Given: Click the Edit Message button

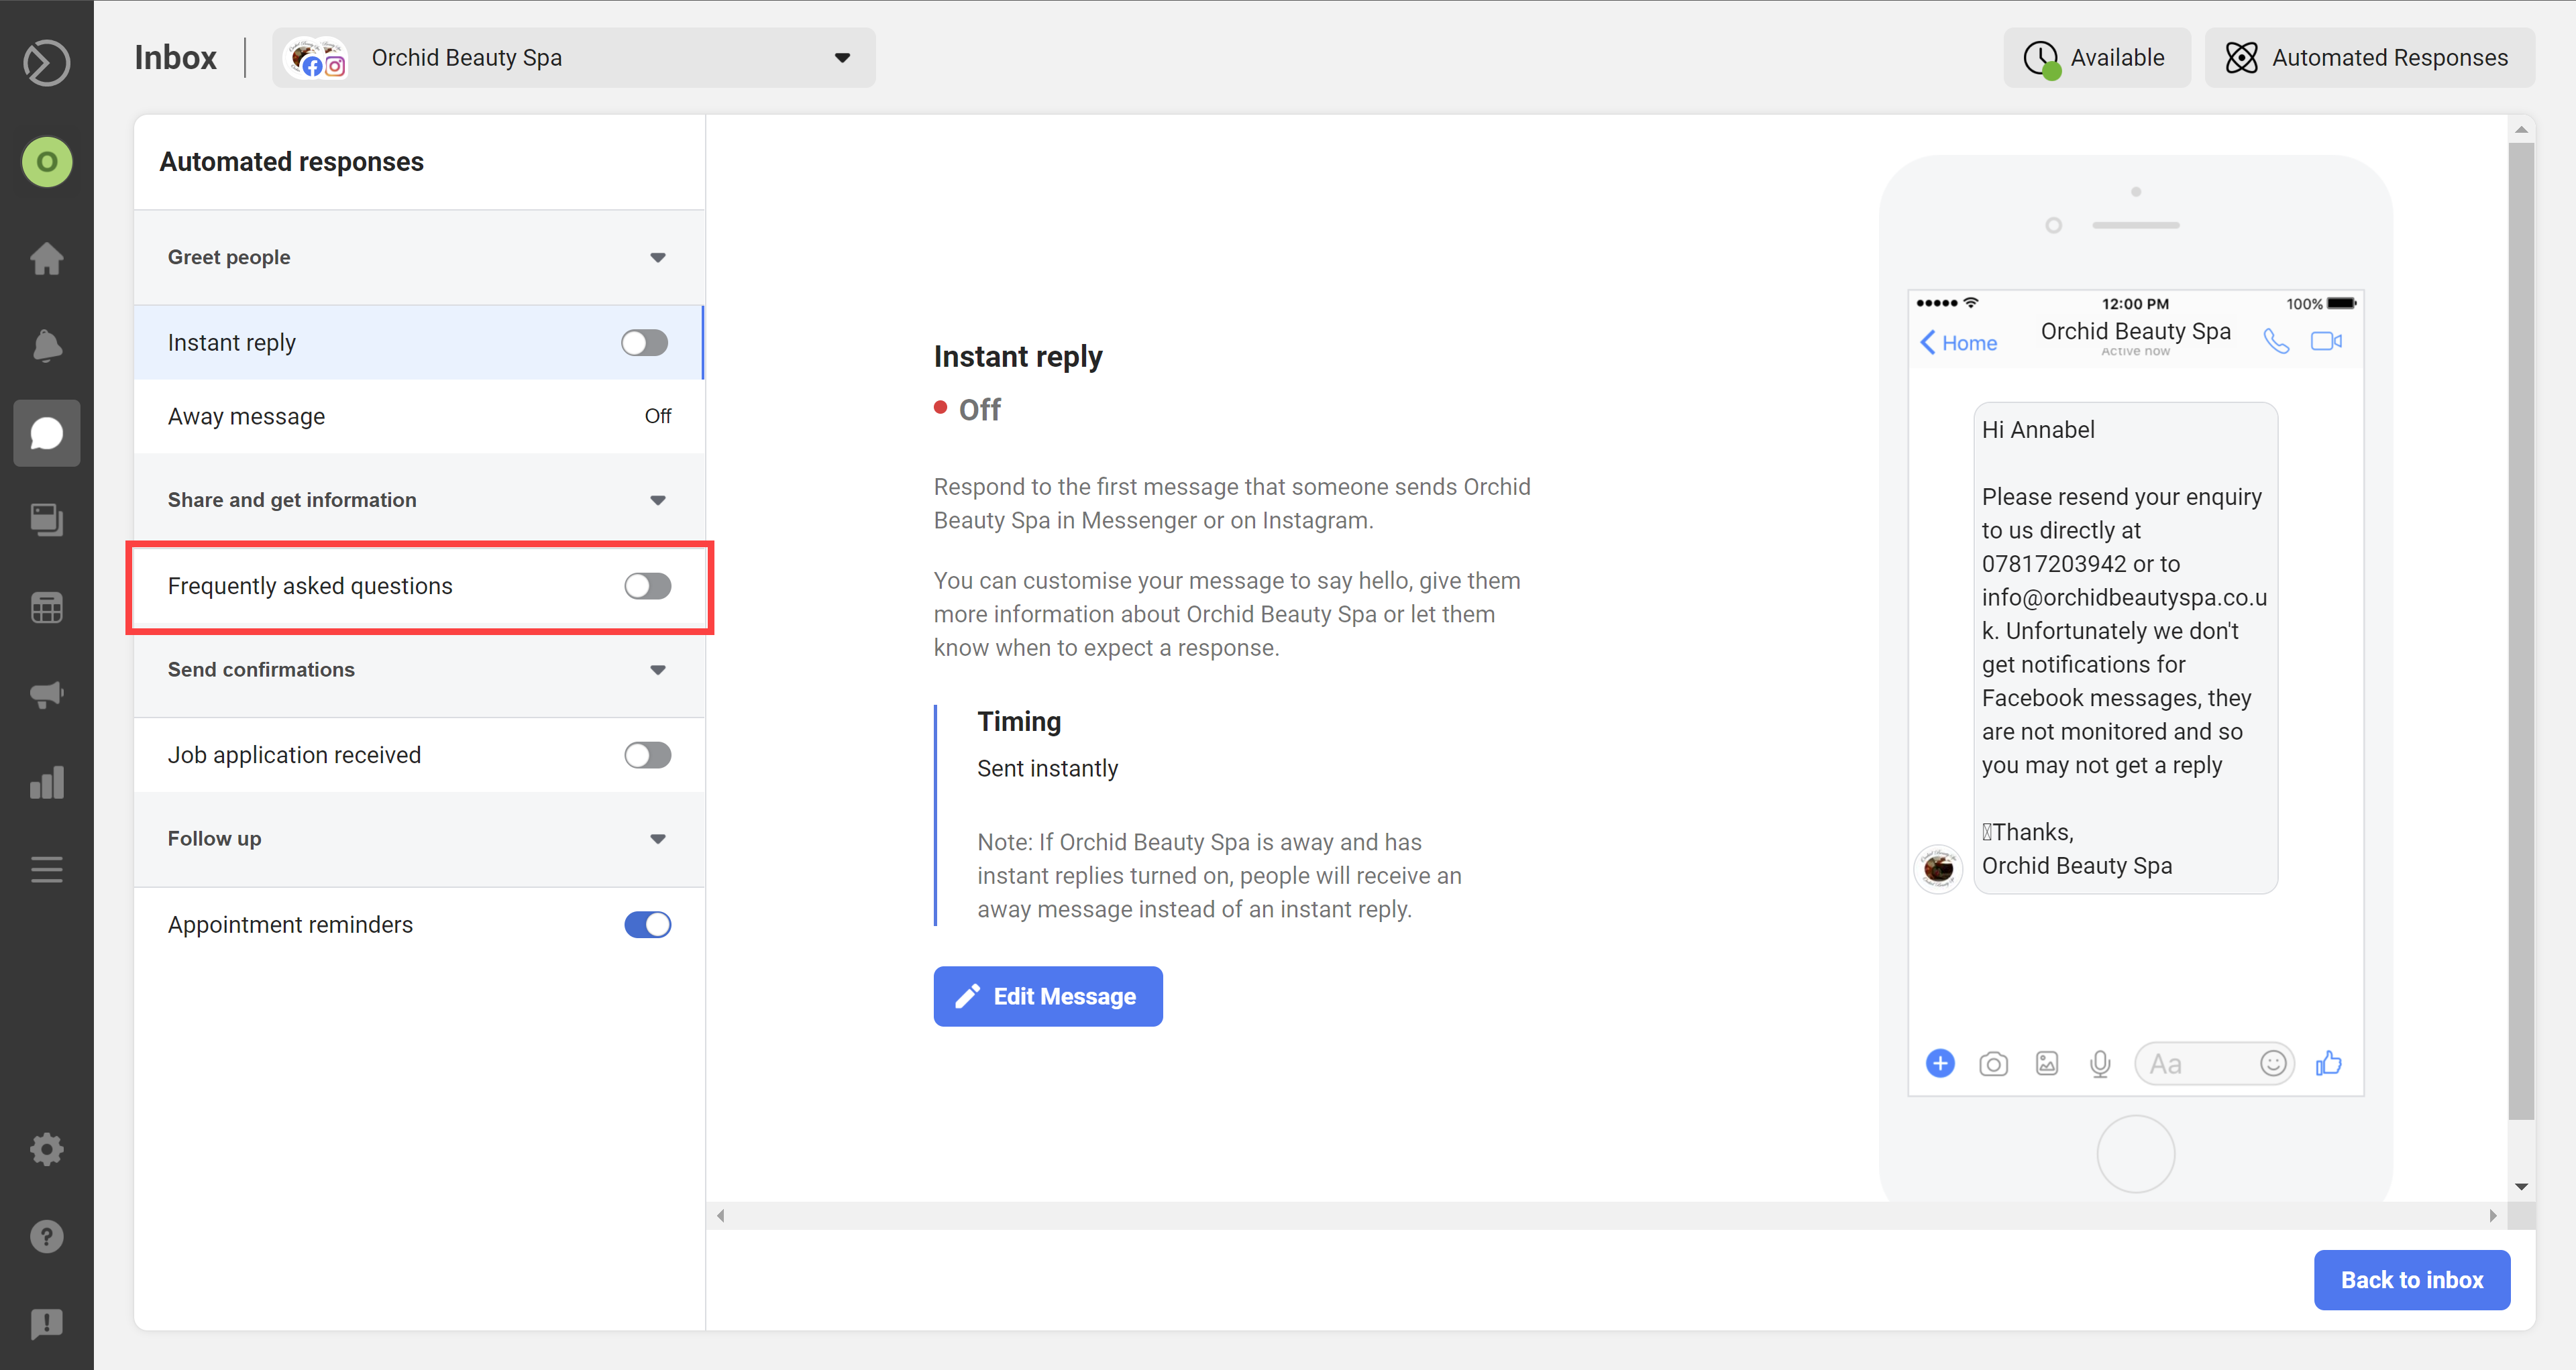Looking at the screenshot, I should (1048, 996).
